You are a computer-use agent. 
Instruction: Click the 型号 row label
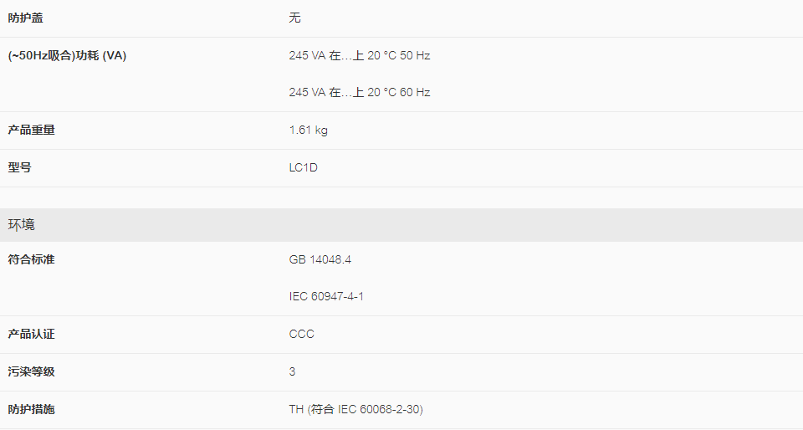19,167
